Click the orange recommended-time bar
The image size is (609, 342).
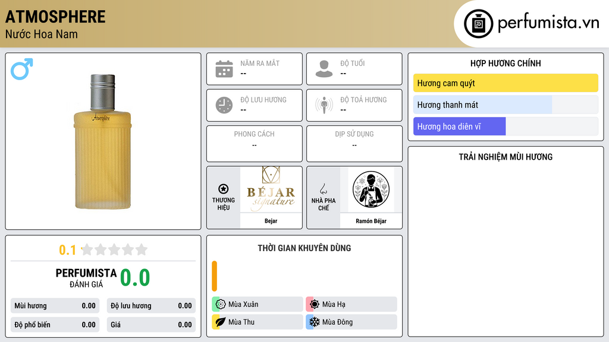214,276
